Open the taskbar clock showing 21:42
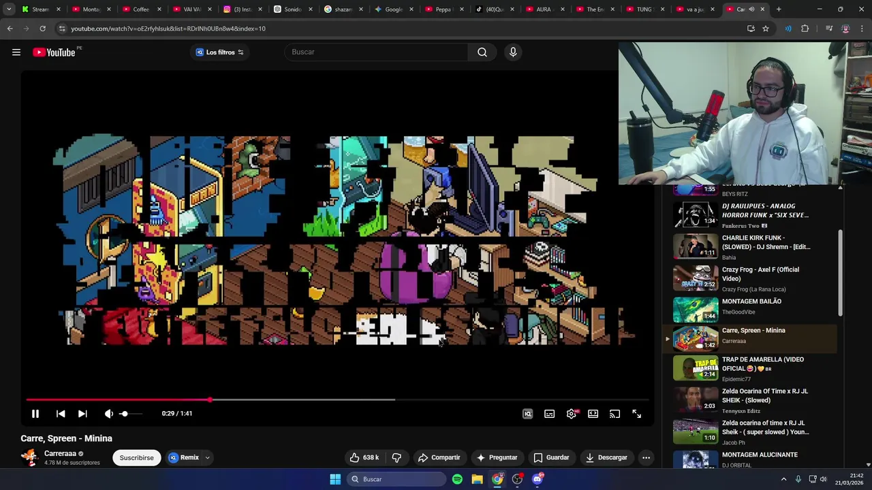 tap(850, 479)
